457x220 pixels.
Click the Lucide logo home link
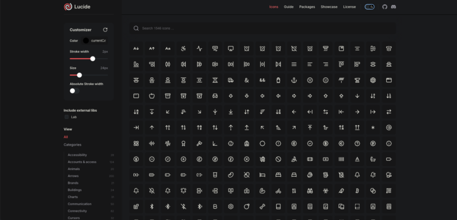click(77, 7)
